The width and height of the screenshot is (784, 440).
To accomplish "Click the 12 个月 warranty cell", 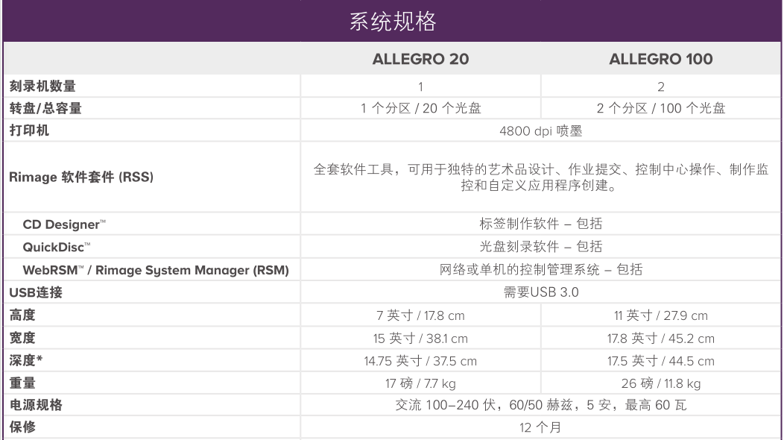I will (x=540, y=427).
